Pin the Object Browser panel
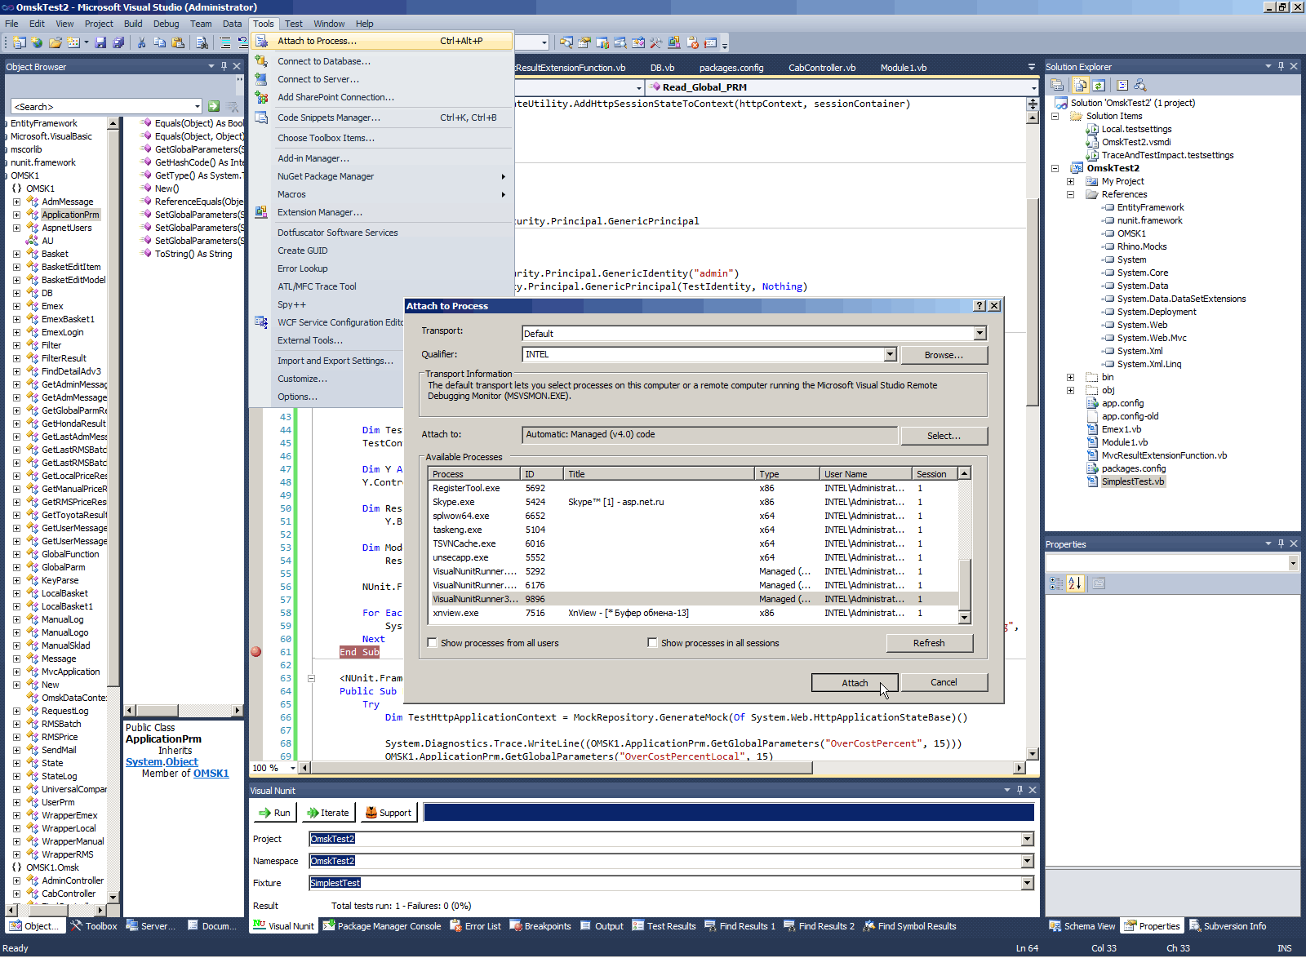This screenshot has width=1306, height=958. pos(224,66)
